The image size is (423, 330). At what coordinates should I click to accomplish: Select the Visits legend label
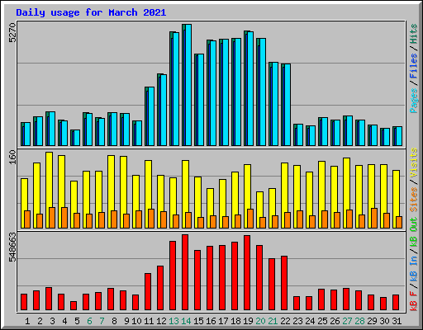point(414,163)
